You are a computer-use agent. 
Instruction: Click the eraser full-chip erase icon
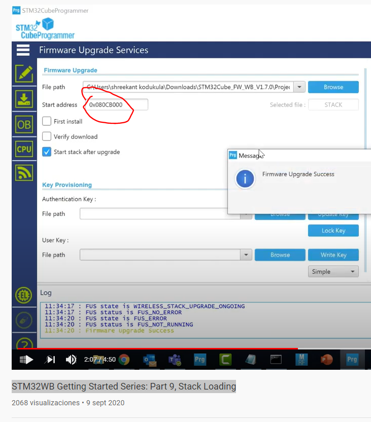pos(24,320)
